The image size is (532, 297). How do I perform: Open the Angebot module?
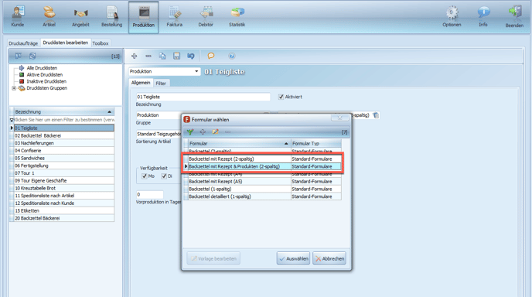point(80,17)
